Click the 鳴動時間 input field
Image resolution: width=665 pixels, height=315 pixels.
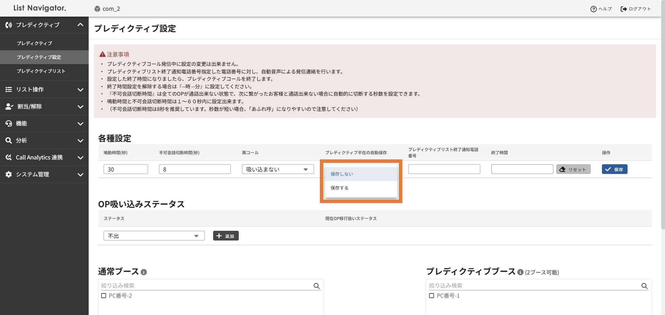point(125,169)
